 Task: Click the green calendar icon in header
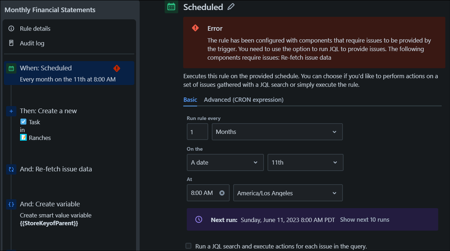point(171,7)
